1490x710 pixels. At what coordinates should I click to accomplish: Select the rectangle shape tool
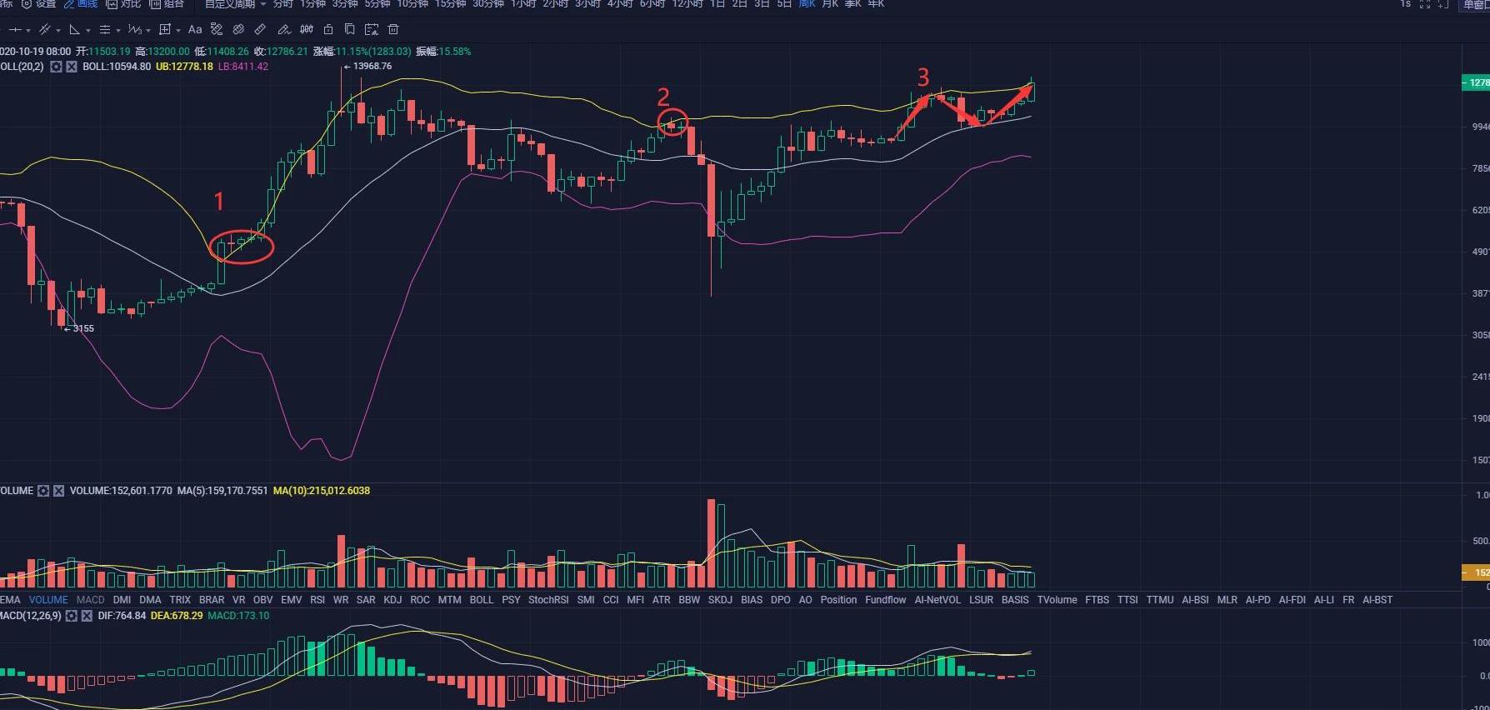(165, 29)
